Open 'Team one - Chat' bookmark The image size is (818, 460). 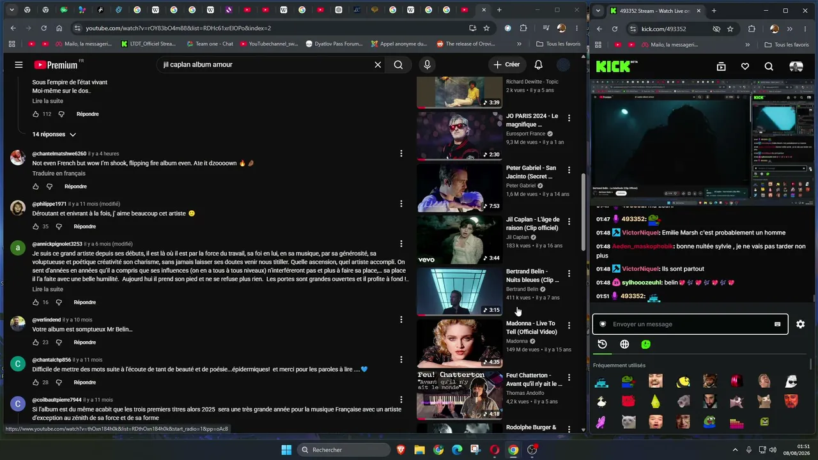point(210,44)
